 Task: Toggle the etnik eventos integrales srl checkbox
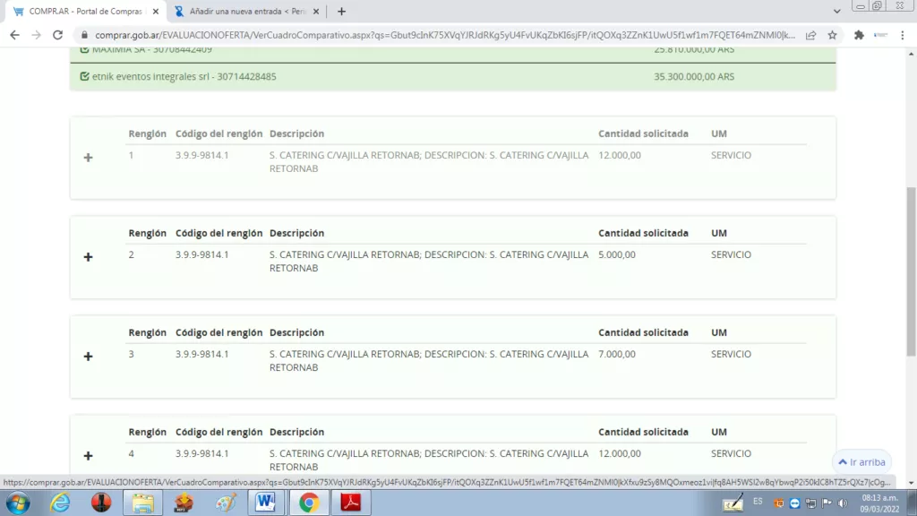point(84,77)
